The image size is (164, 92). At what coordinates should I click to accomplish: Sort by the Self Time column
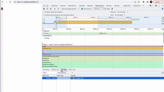click(49, 76)
